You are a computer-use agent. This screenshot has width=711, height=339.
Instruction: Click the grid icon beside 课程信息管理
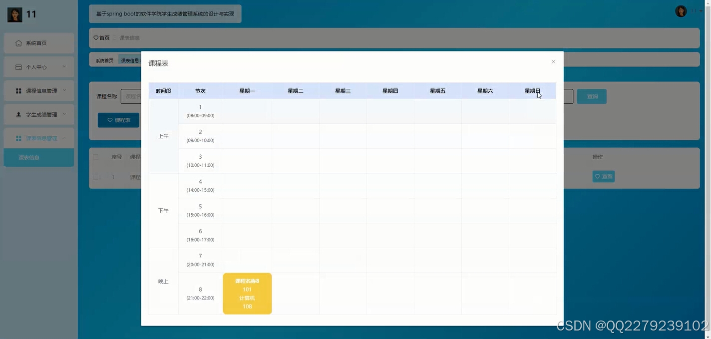pyautogui.click(x=17, y=90)
